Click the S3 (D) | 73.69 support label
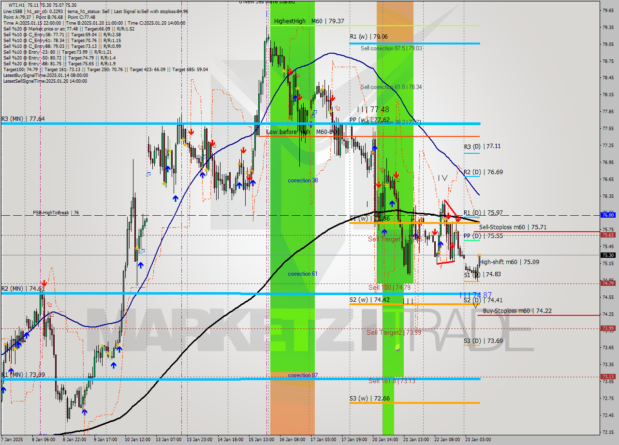The height and width of the screenshot is (445, 619). tap(483, 341)
